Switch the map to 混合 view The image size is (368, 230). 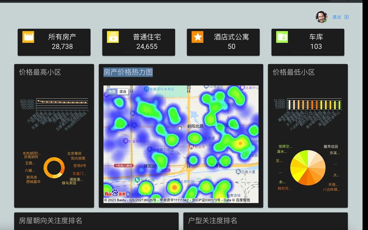click(x=123, y=91)
